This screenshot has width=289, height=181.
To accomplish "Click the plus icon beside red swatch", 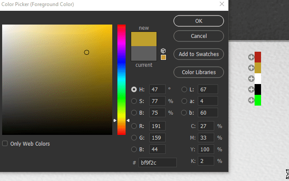I will pyautogui.click(x=251, y=57).
